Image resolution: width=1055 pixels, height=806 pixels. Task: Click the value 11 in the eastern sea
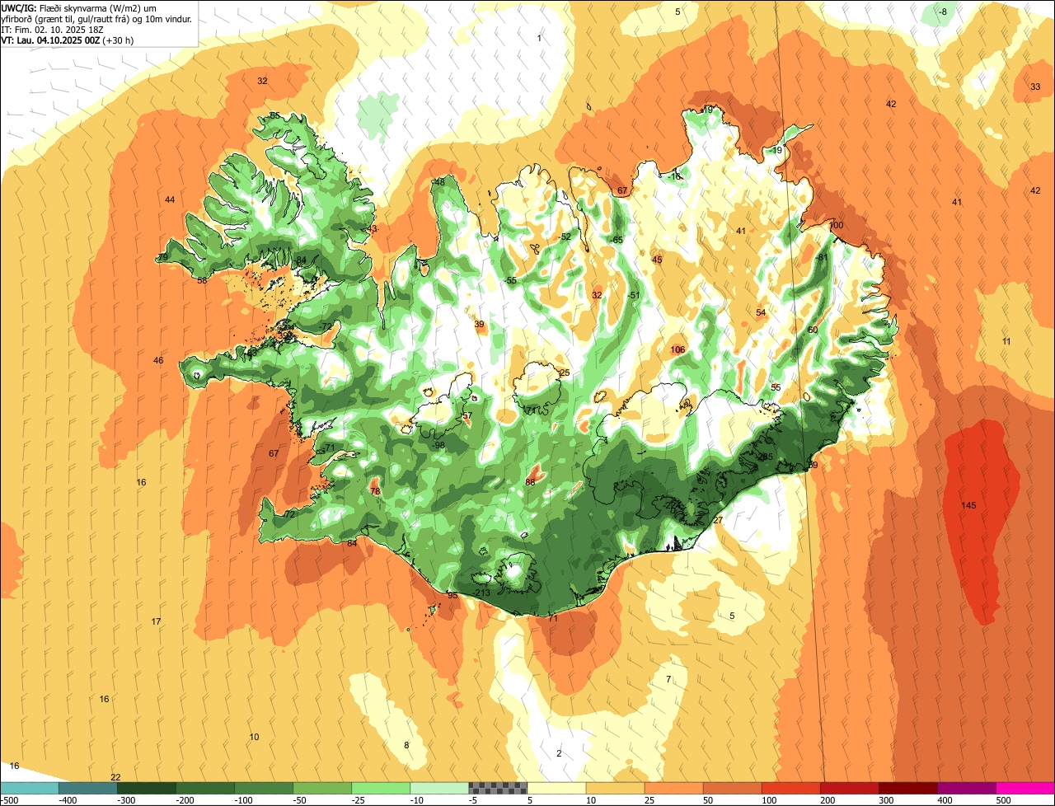point(1006,341)
